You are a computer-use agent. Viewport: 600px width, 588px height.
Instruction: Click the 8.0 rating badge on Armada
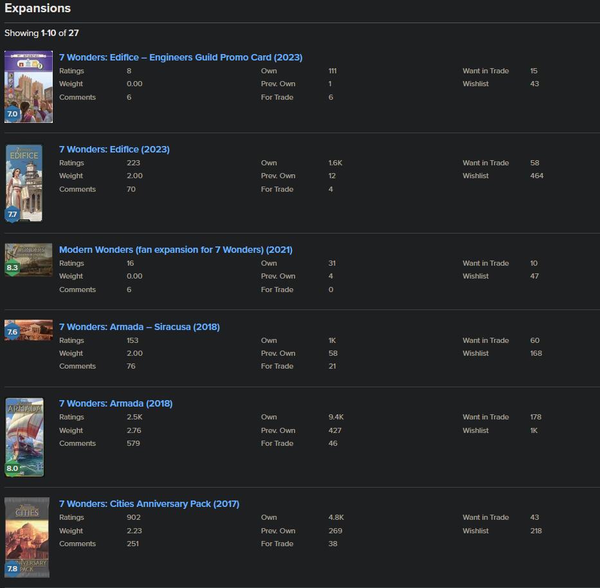click(x=12, y=468)
